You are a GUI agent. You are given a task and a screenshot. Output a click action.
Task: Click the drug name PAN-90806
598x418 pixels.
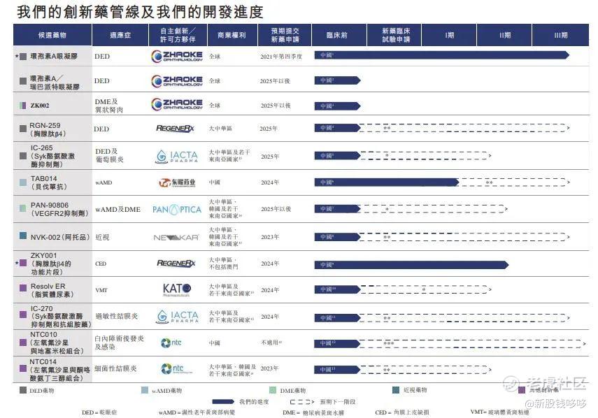[50, 205]
